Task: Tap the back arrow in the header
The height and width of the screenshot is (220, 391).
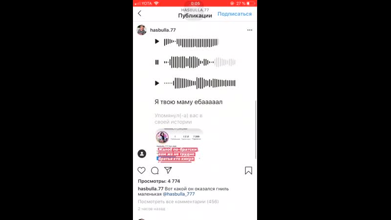Action: pyautogui.click(x=139, y=13)
